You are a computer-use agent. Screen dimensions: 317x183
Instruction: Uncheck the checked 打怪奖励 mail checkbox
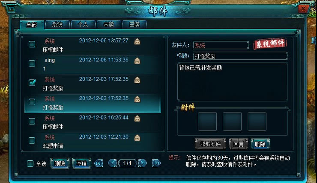[x=32, y=82]
